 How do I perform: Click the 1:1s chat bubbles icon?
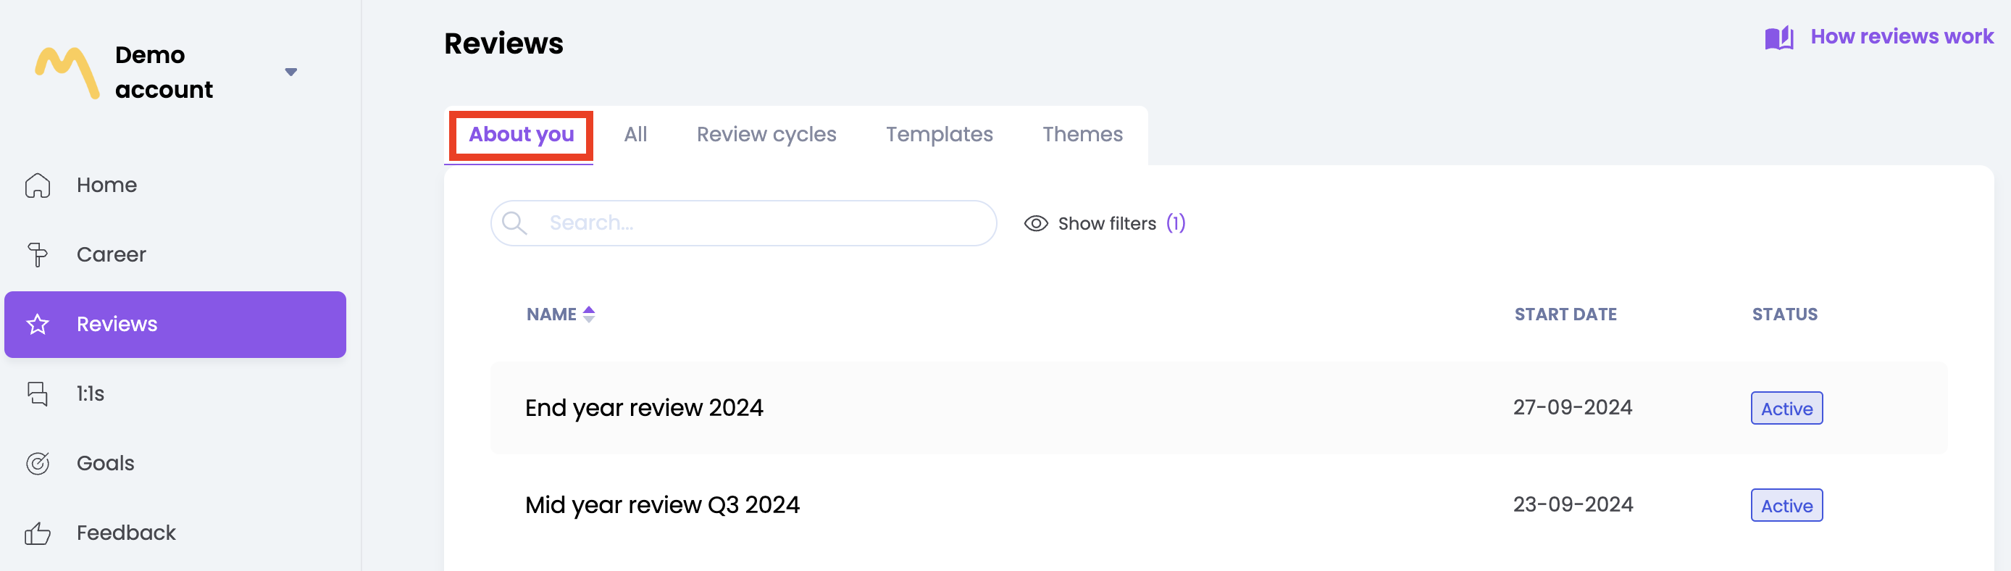(38, 393)
